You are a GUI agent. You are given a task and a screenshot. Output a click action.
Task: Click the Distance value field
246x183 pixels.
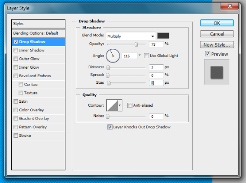coord(156,68)
